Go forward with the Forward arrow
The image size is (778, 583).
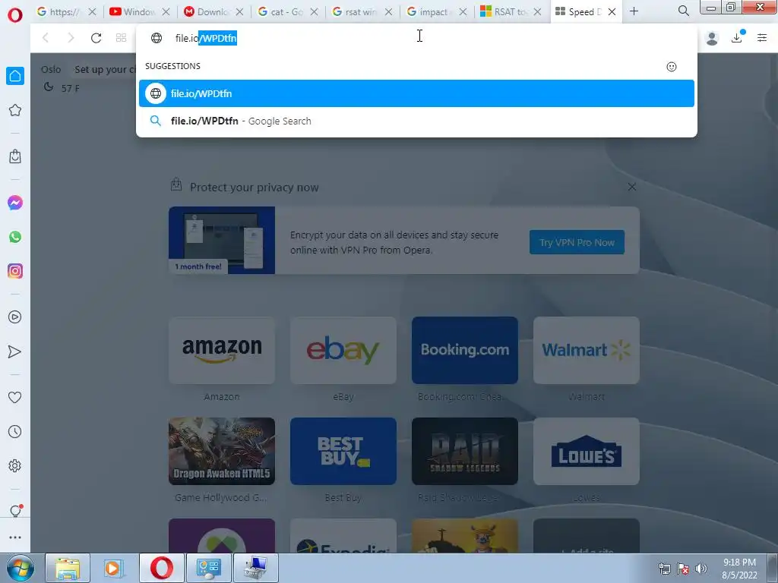[71, 38]
